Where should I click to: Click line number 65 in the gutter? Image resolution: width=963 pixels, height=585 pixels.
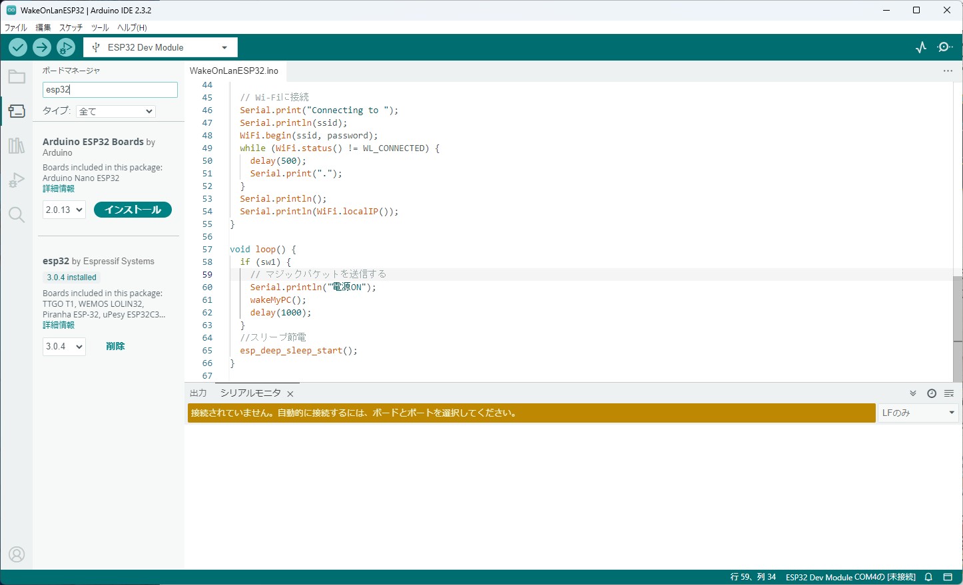(207, 351)
